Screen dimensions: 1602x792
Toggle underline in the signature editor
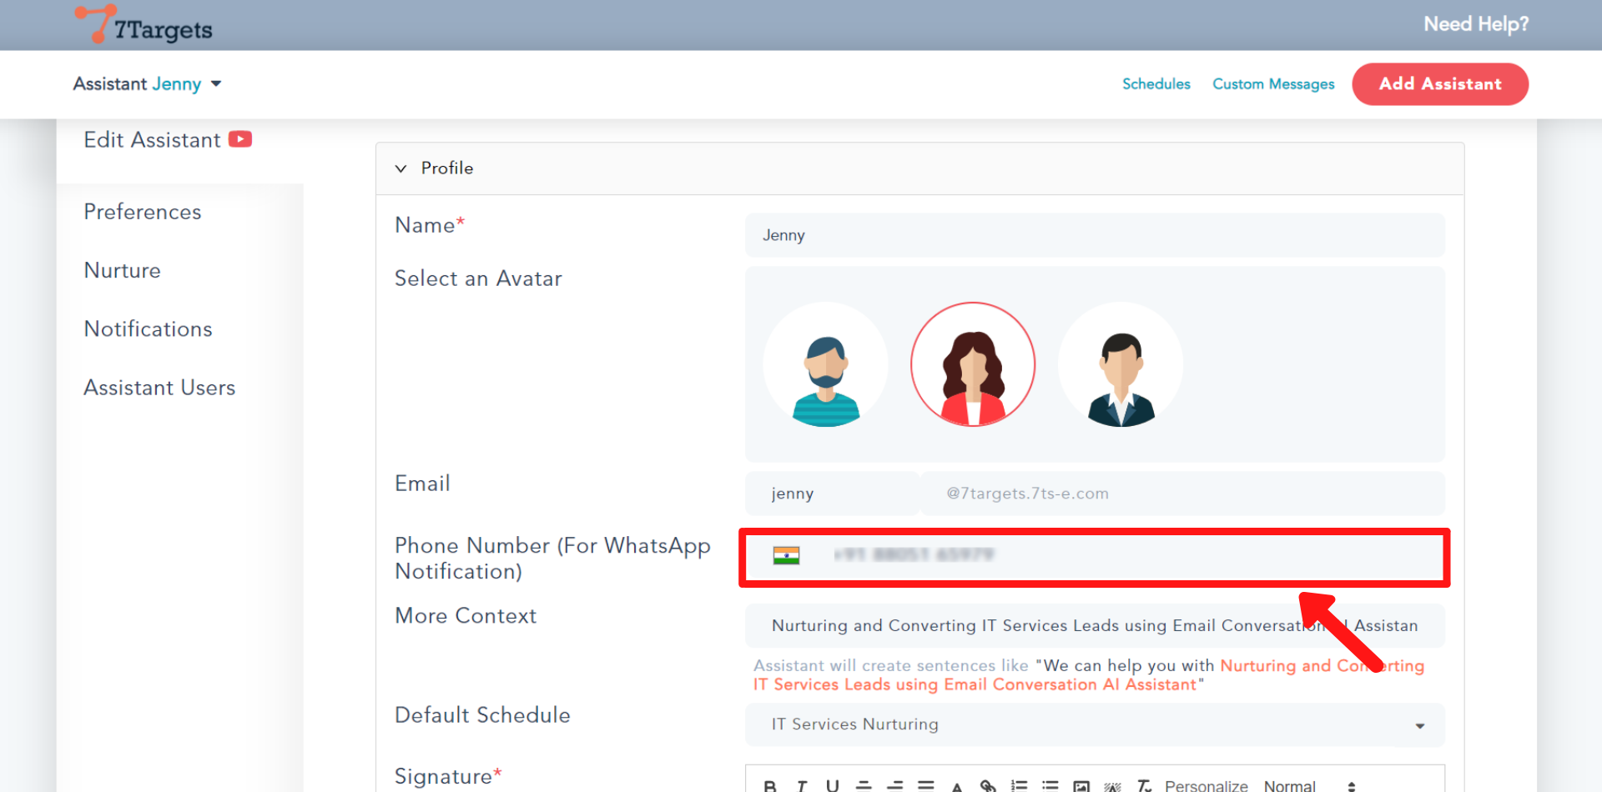point(832,785)
